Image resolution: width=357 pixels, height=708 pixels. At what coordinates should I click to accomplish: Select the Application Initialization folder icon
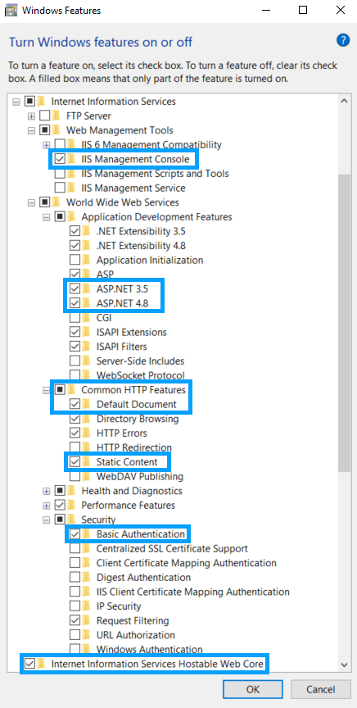(86, 260)
